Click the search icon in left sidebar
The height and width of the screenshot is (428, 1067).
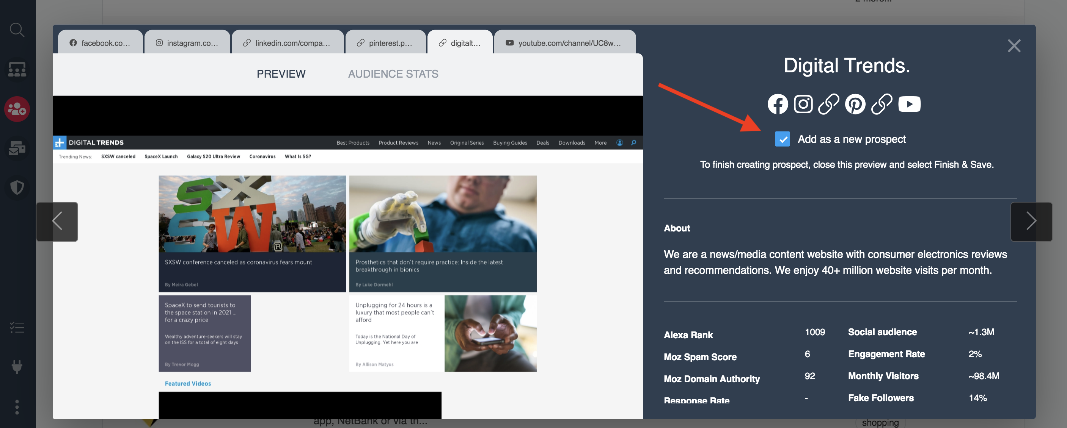tap(17, 30)
